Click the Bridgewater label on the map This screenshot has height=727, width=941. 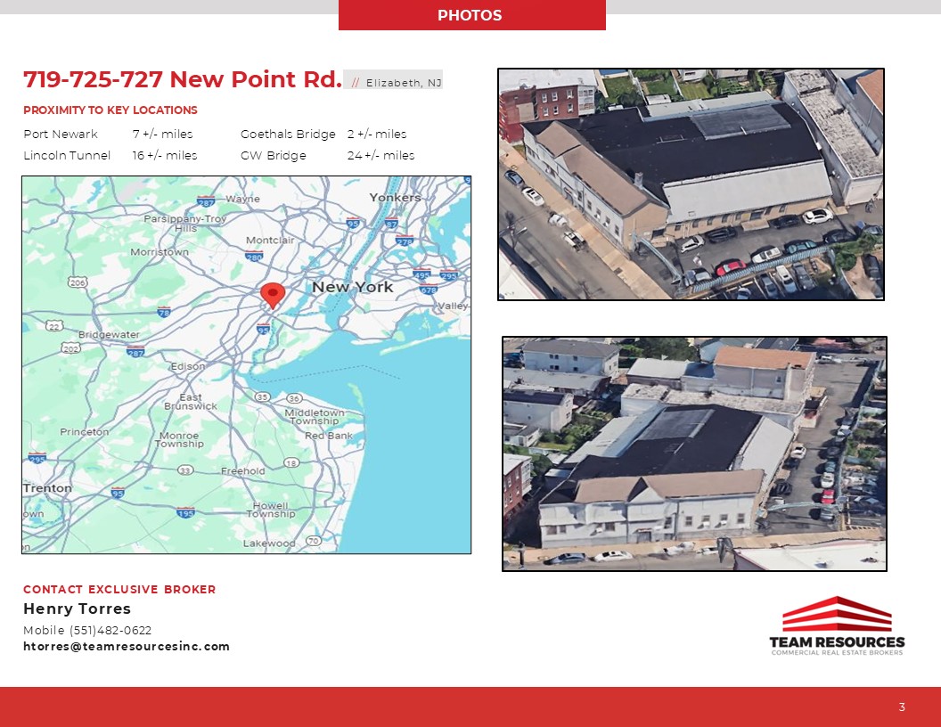[x=109, y=334]
